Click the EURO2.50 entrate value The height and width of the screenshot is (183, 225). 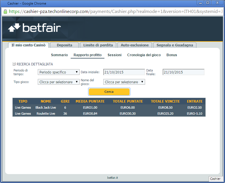click(x=195, y=107)
